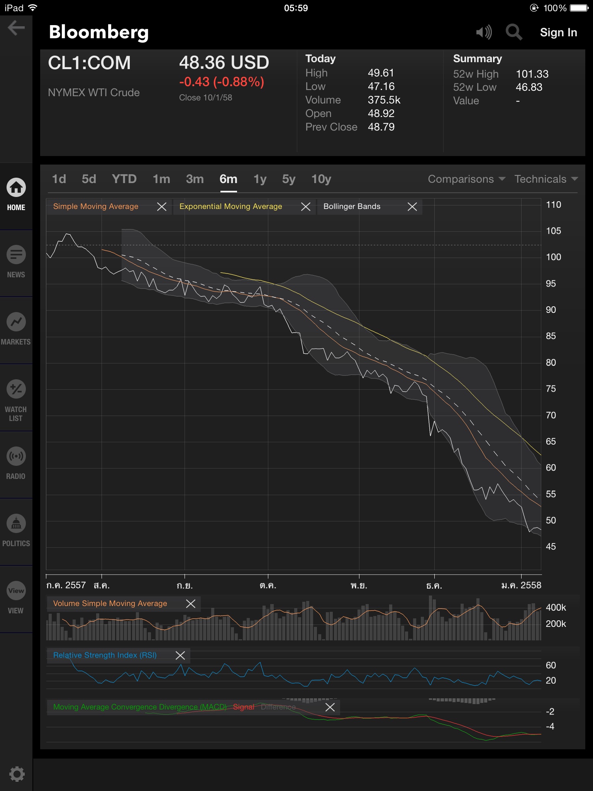Tap the search magnifier icon
Viewport: 593px width, 791px height.
(513, 32)
